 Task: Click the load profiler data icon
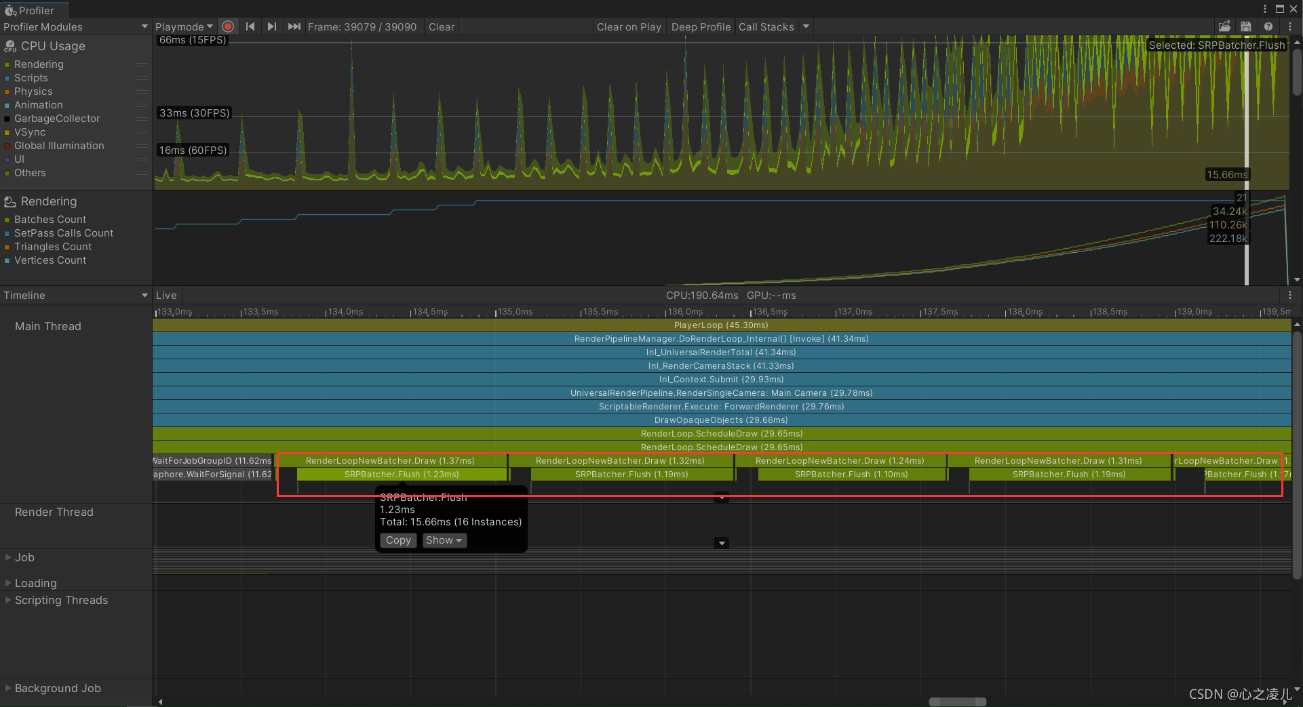click(1224, 26)
